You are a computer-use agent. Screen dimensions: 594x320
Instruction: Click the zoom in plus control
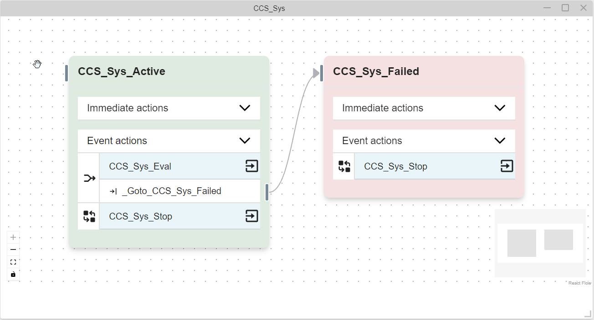click(x=13, y=237)
